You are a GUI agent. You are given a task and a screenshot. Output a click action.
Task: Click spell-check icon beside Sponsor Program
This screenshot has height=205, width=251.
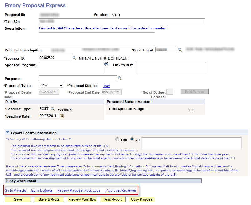tap(106, 64)
